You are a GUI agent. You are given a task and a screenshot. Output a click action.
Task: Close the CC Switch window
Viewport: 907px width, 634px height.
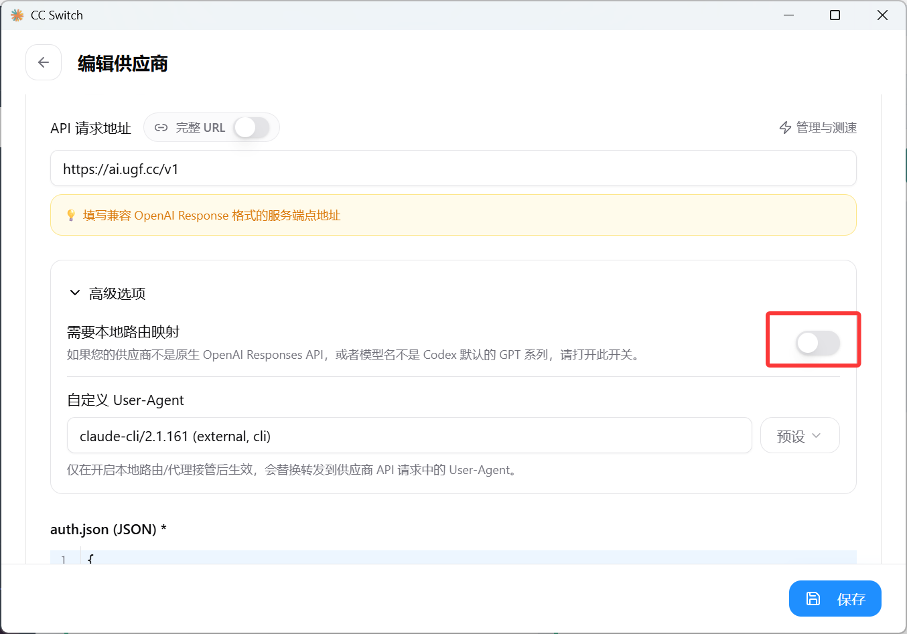[882, 15]
